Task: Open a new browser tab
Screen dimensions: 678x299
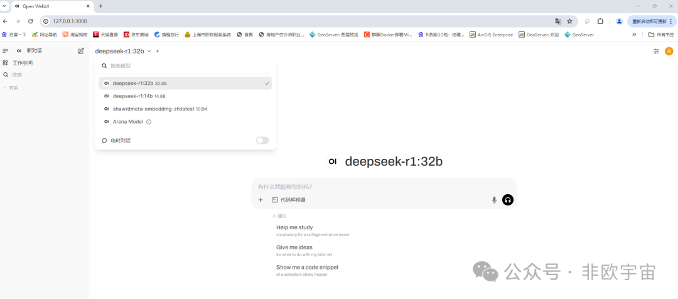Action: [100, 6]
